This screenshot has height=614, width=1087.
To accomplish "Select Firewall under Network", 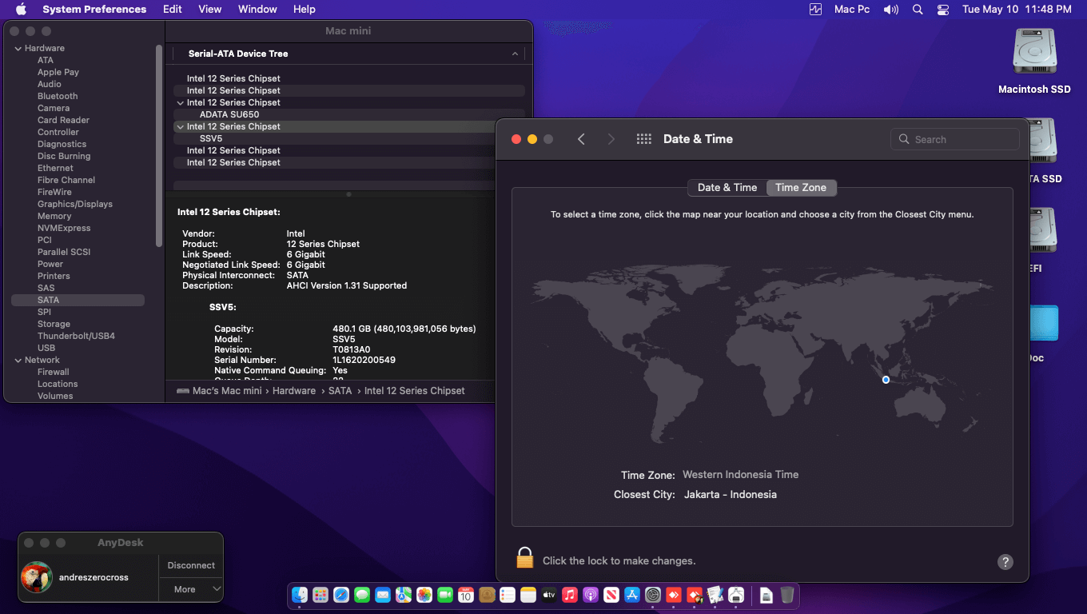I will (x=54, y=373).
